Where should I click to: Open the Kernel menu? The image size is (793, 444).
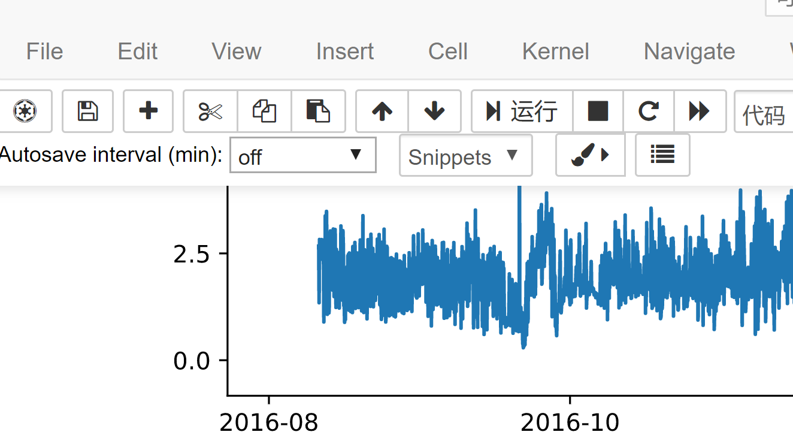click(555, 52)
